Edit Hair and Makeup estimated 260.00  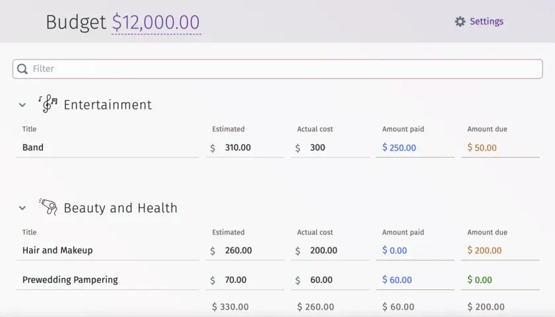245,250
